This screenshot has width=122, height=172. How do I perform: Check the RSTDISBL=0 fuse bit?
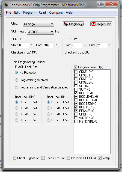(x=76, y=121)
